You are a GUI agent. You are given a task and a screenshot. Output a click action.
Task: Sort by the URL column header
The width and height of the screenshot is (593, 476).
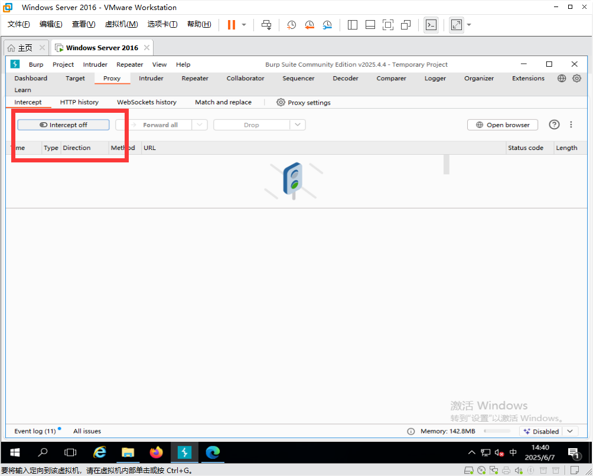(x=324, y=148)
